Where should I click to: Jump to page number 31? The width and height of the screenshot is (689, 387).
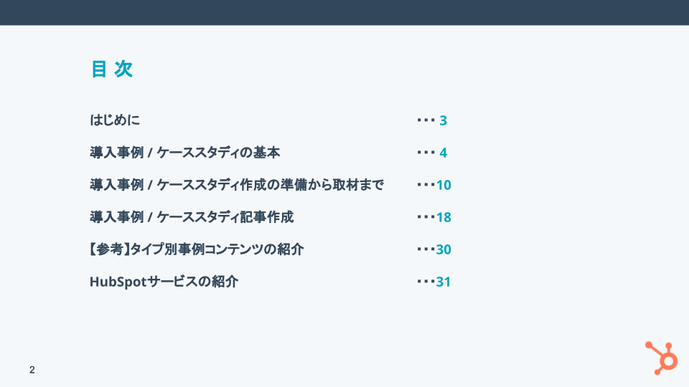444,282
